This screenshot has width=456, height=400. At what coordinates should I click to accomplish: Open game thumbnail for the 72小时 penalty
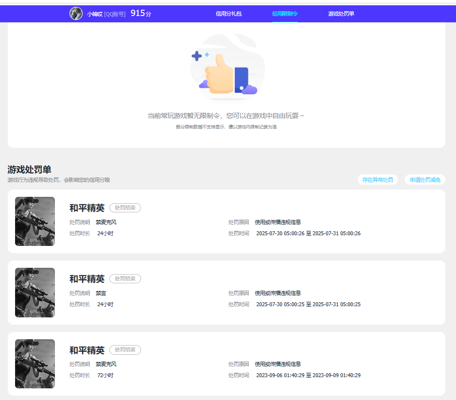point(35,364)
